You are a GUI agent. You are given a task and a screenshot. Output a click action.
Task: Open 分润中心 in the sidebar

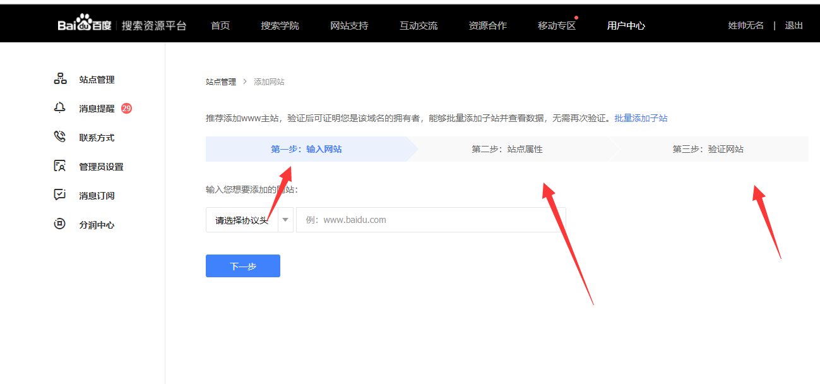(97, 225)
